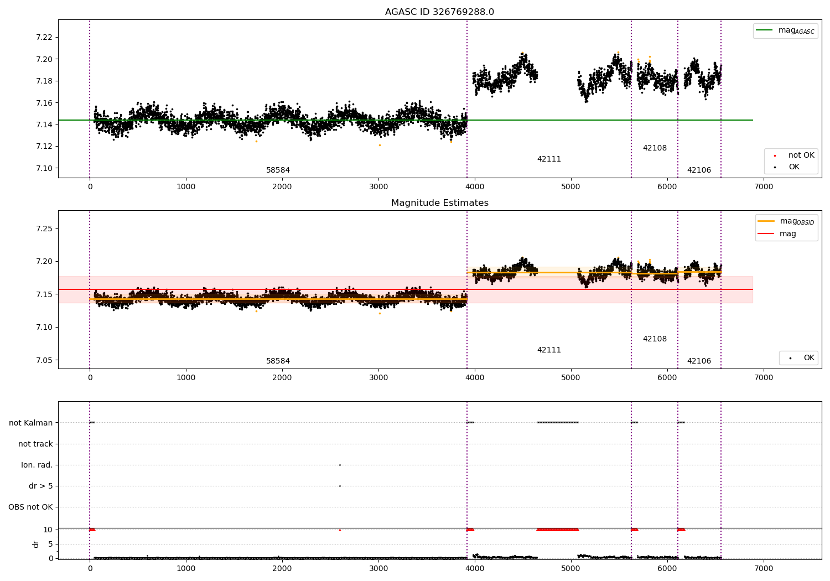The height and width of the screenshot is (581, 830).
Task: Click the 7000 x-tick under the AGASC plot
Action: pos(764,187)
